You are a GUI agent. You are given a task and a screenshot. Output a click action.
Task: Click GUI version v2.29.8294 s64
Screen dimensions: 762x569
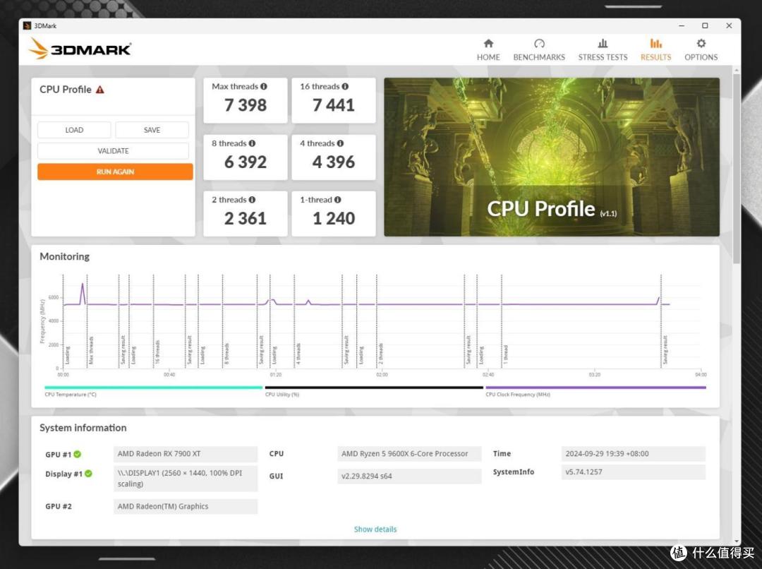coord(409,476)
